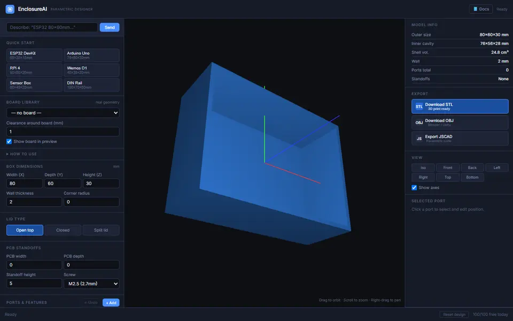Choose the ESP32 DevKit quick start preset
This screenshot has height=321, width=513.
point(34,55)
